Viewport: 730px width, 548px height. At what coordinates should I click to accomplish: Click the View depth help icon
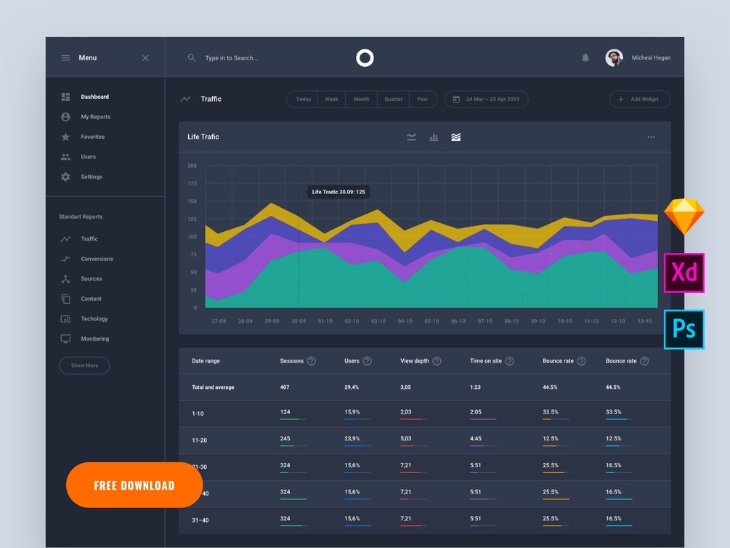point(437,361)
